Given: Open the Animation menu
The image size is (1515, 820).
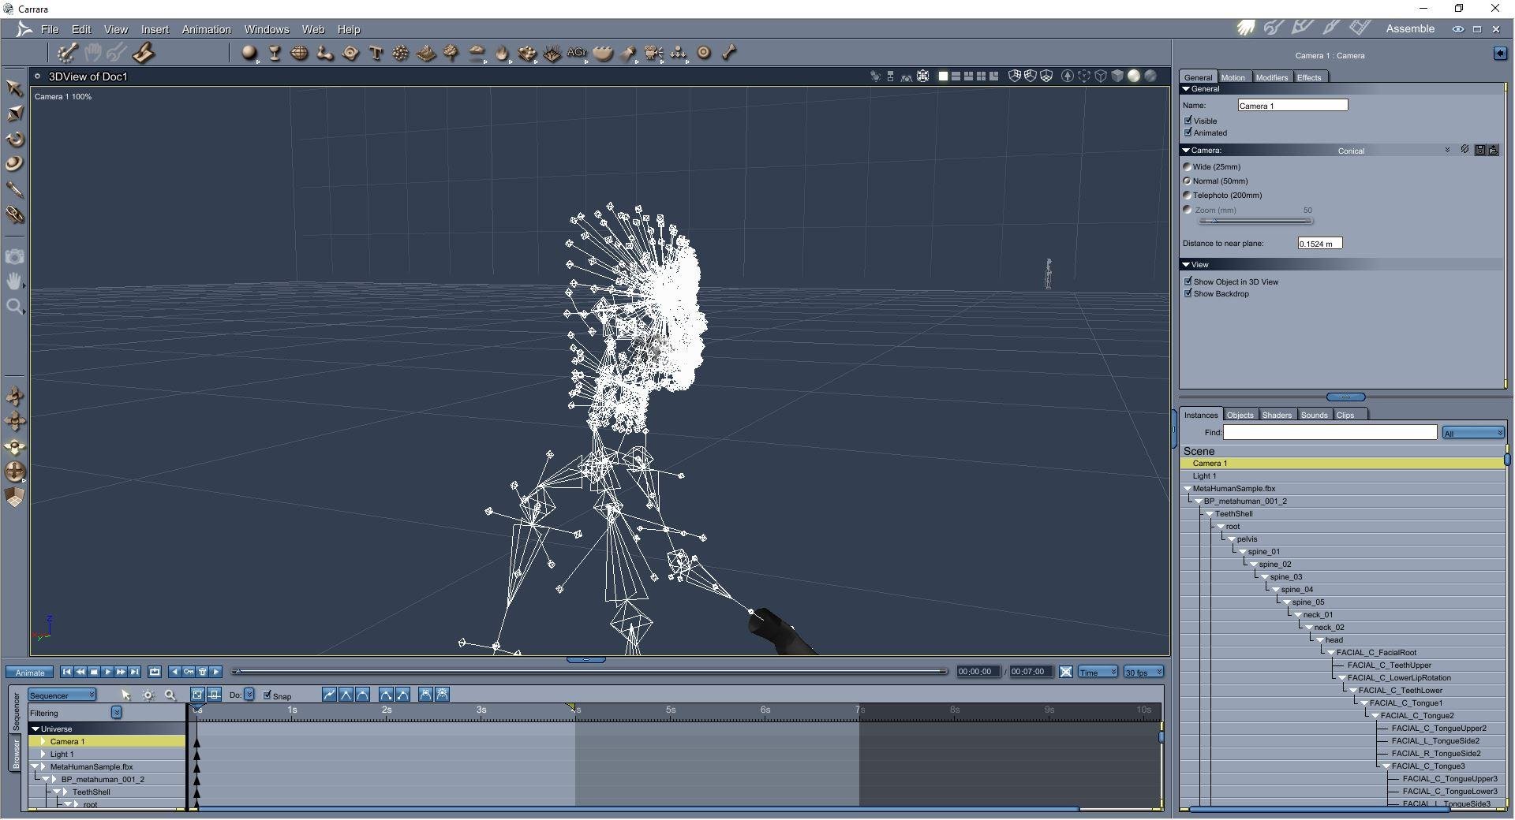Looking at the screenshot, I should click(206, 29).
